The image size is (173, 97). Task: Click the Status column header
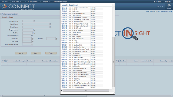[136, 61]
